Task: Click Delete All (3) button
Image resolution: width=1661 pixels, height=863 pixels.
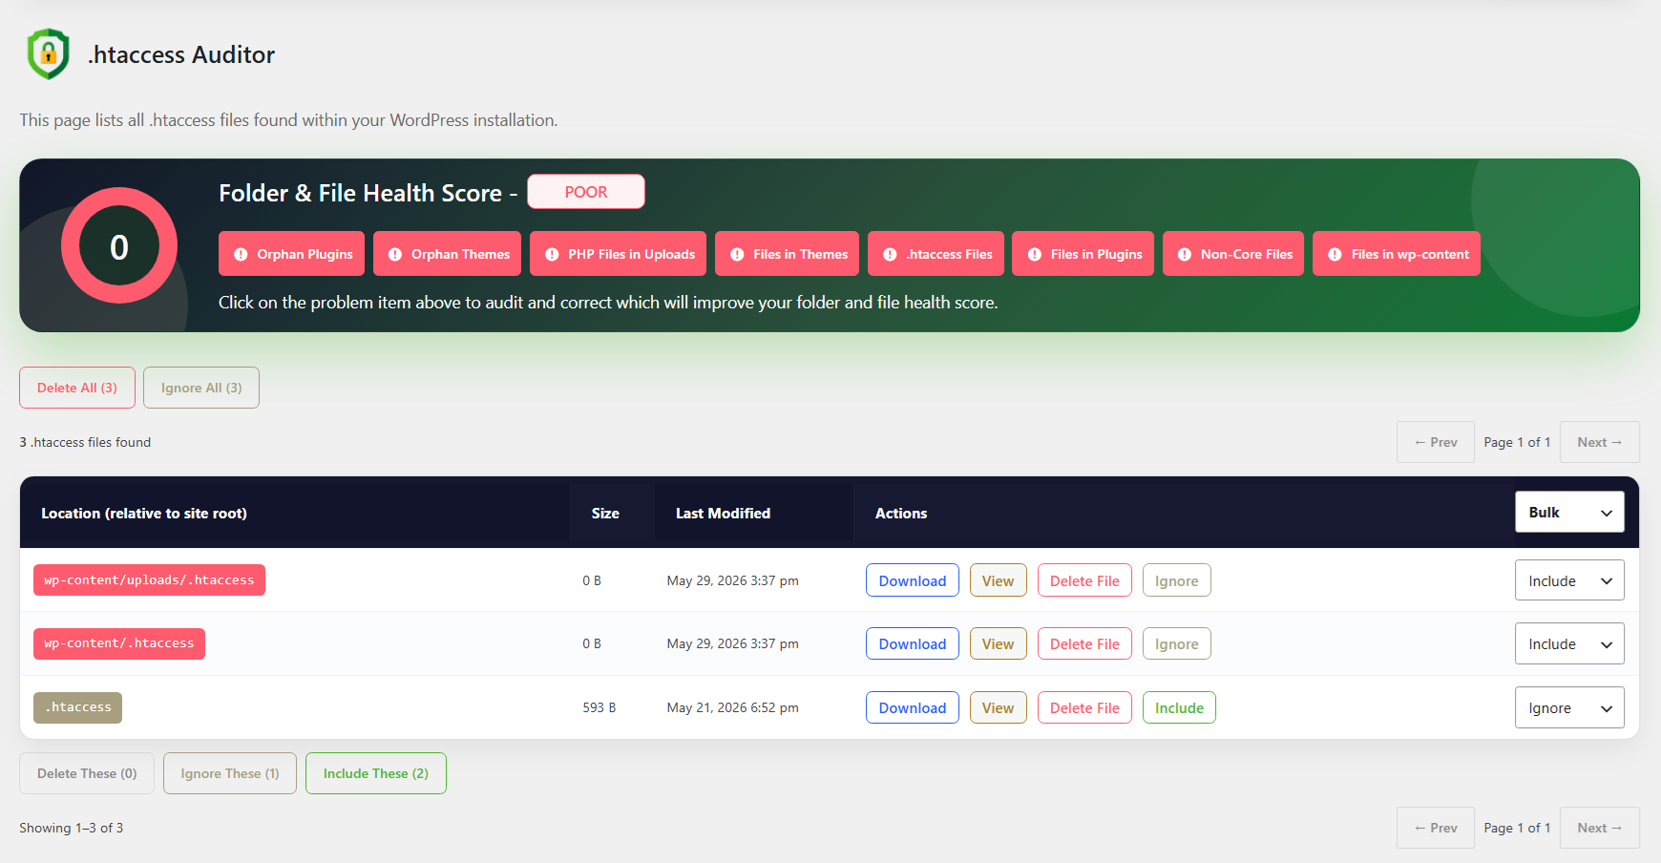Action: coord(77,388)
